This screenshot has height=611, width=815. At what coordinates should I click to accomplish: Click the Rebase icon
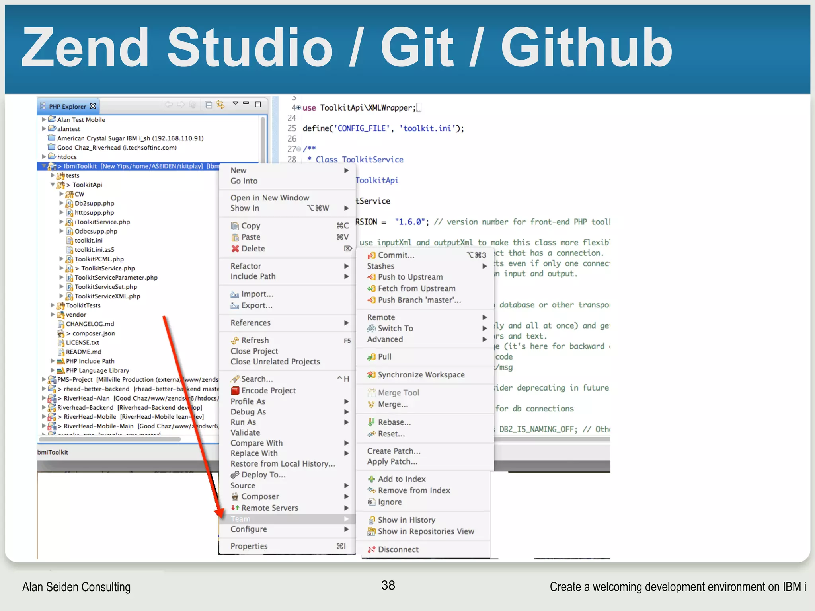coord(371,422)
